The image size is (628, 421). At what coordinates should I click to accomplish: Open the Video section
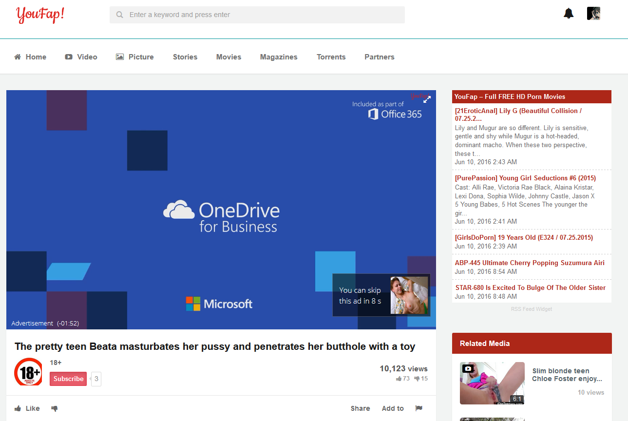tap(81, 57)
